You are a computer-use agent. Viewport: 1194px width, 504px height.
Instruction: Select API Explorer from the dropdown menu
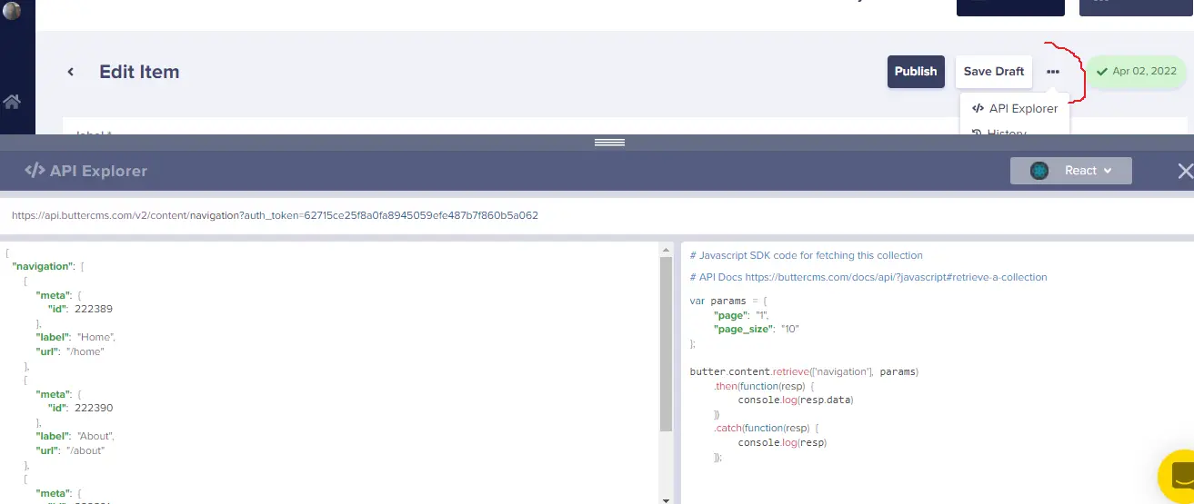click(x=1014, y=109)
